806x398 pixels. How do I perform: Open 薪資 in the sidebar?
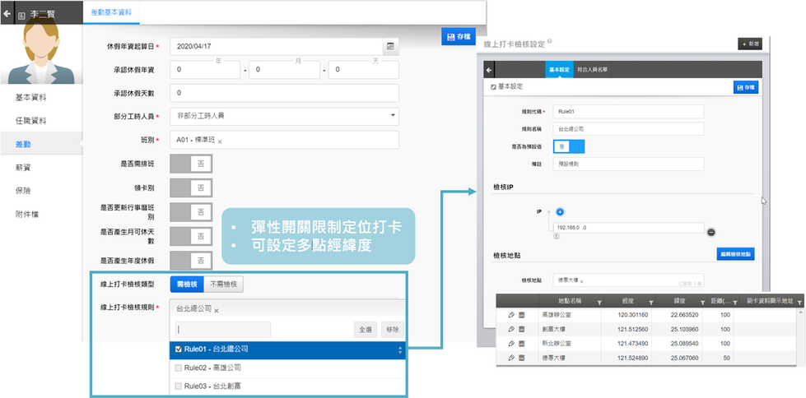point(23,168)
